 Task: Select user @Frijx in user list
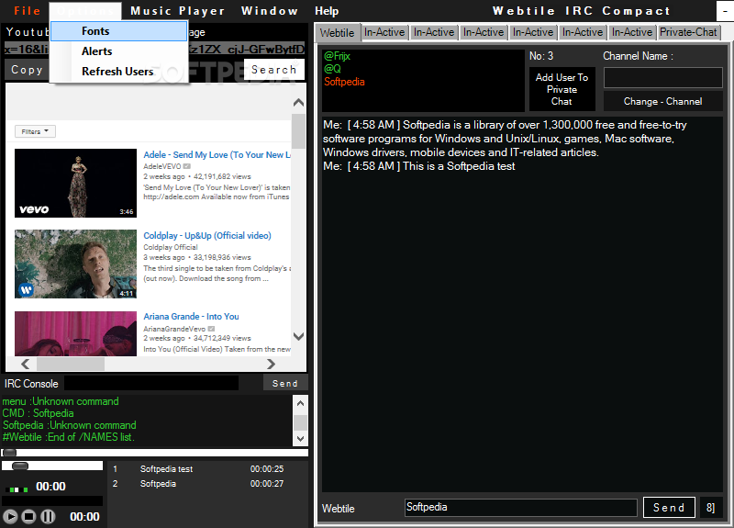pos(337,56)
